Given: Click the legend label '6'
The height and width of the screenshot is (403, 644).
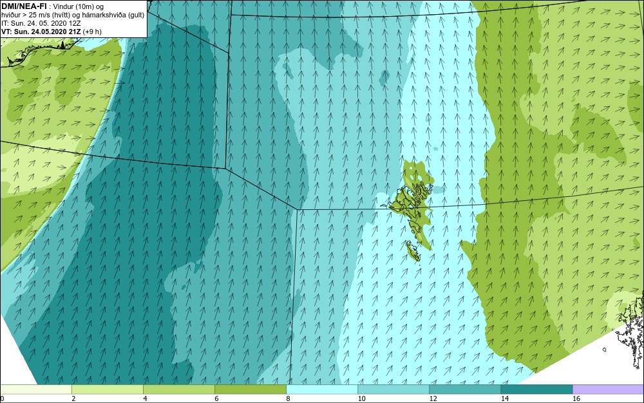Looking at the screenshot, I should [x=216, y=398].
